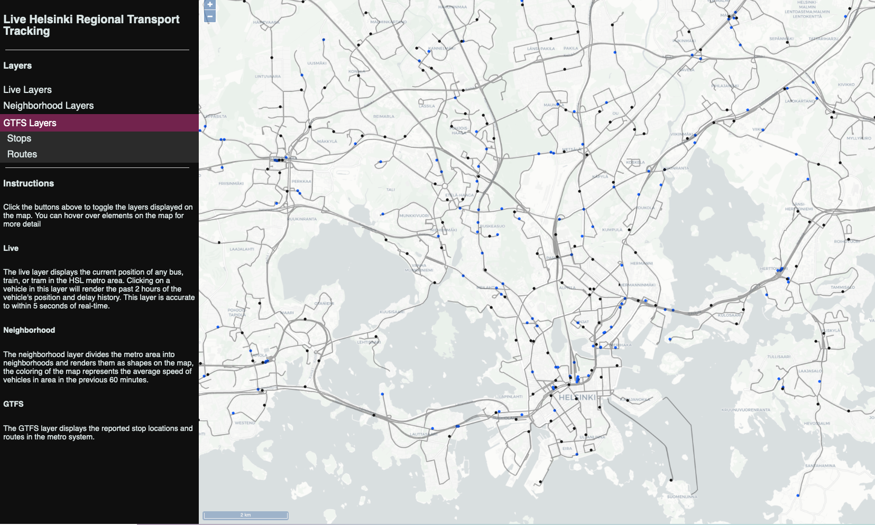Zoom out of the map
Screen dimensions: 875x525
[x=210, y=16]
